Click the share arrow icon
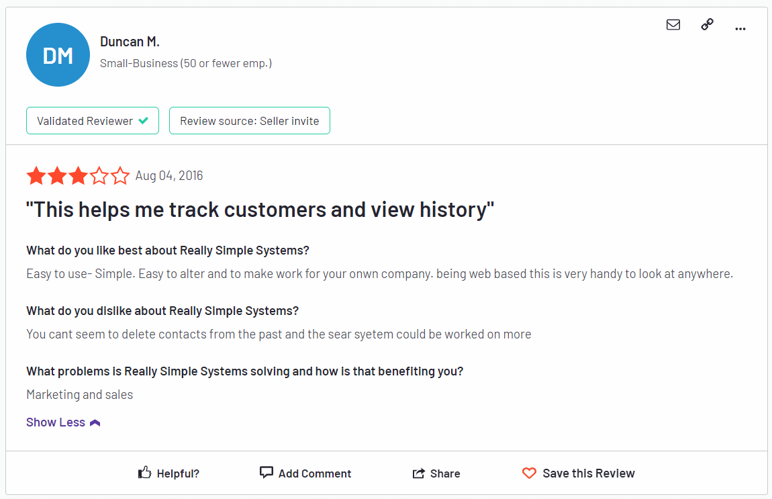 coord(418,473)
